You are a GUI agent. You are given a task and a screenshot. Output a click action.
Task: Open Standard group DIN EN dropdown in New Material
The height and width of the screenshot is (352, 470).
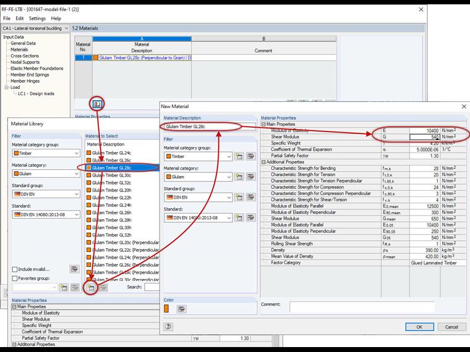(x=229, y=197)
